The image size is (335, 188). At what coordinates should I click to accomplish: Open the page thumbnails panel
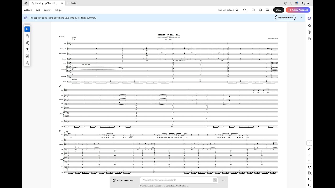(309, 39)
